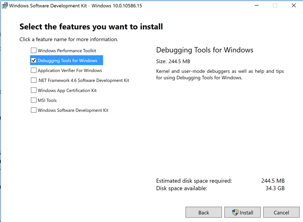This screenshot has width=303, height=222.
Task: Enable the Windows Performance Toolkit checkbox
Action: (x=34, y=51)
